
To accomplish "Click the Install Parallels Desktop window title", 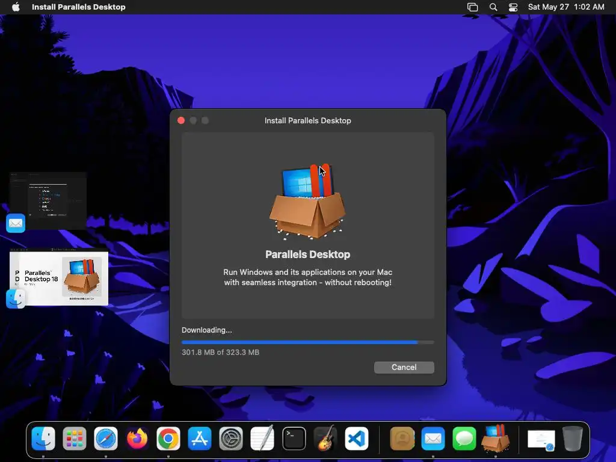I will coord(307,120).
